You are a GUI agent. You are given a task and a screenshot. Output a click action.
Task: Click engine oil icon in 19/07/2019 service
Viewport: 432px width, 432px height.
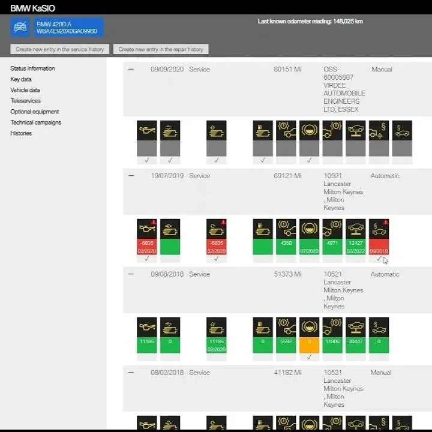click(x=147, y=229)
